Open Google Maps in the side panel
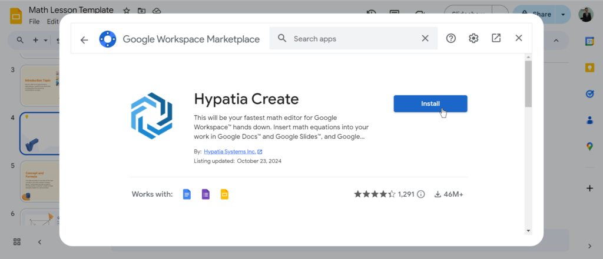The height and width of the screenshot is (259, 603). pos(589,146)
